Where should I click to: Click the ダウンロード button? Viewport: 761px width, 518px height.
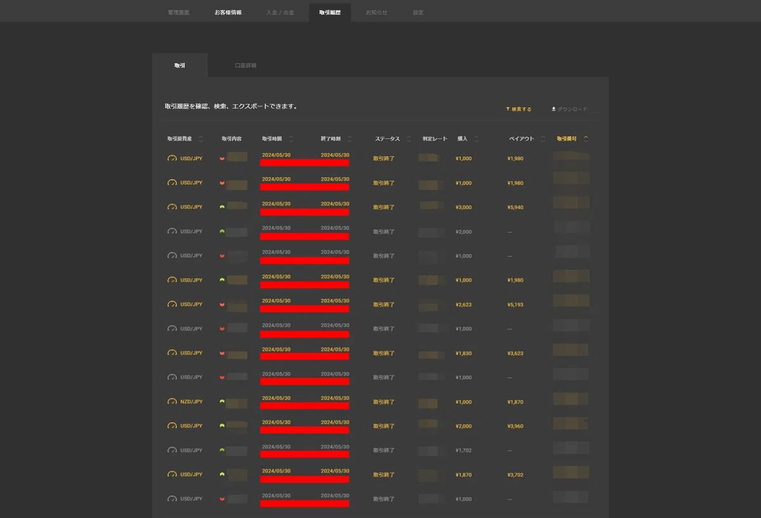569,109
